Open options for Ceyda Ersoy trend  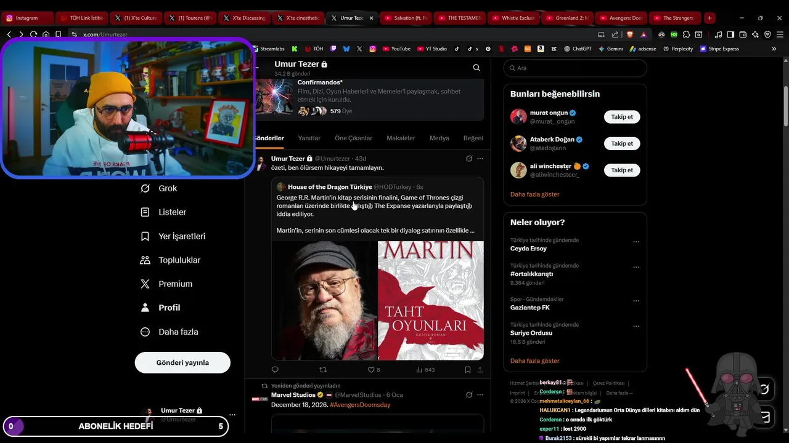pos(636,242)
